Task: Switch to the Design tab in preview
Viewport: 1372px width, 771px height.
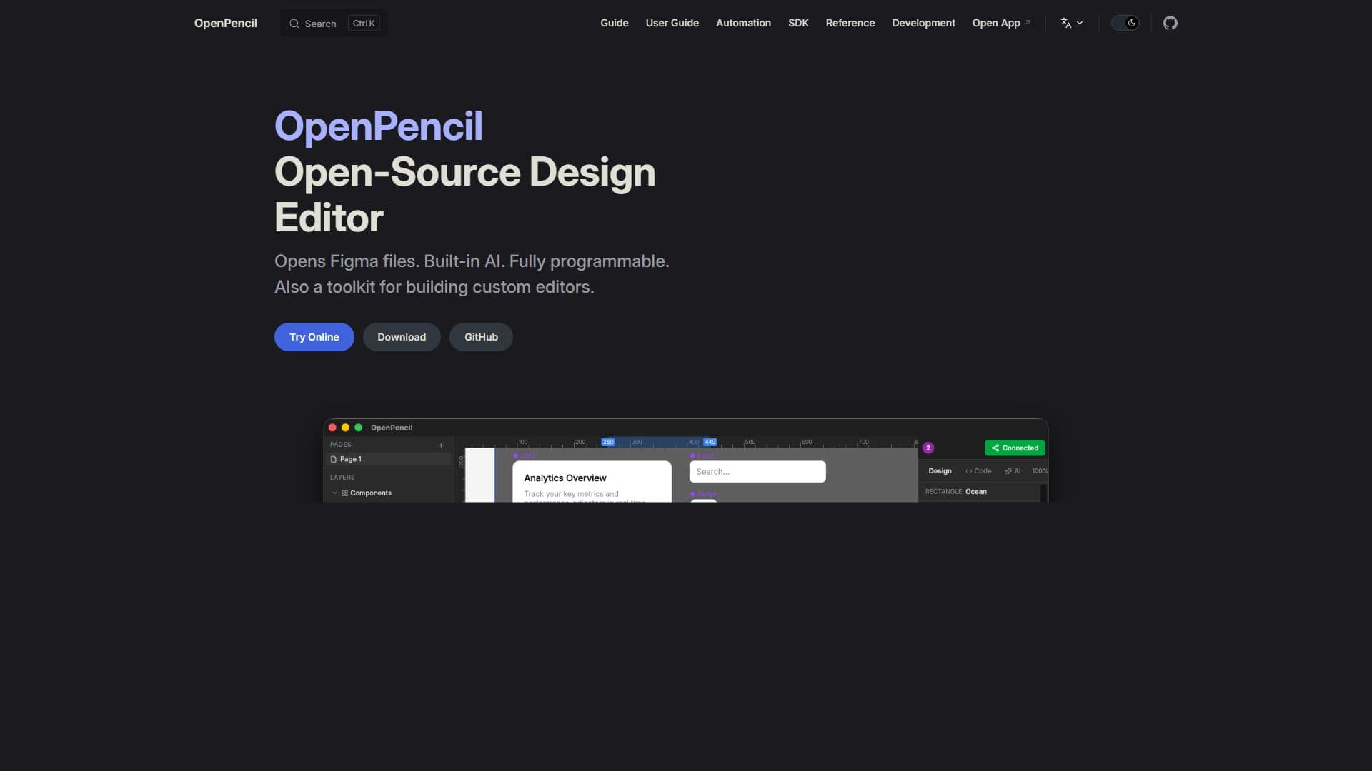Action: (940, 471)
